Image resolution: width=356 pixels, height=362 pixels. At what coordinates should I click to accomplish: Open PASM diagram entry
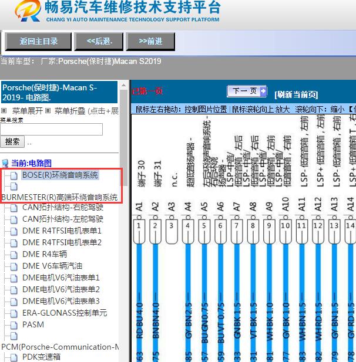tap(33, 324)
